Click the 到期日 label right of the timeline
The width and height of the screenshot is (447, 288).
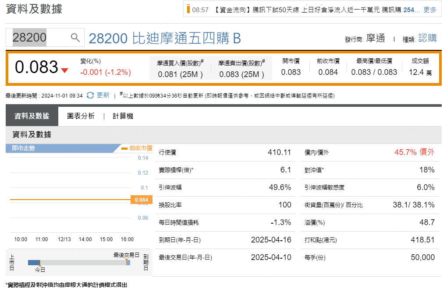coord(145,262)
